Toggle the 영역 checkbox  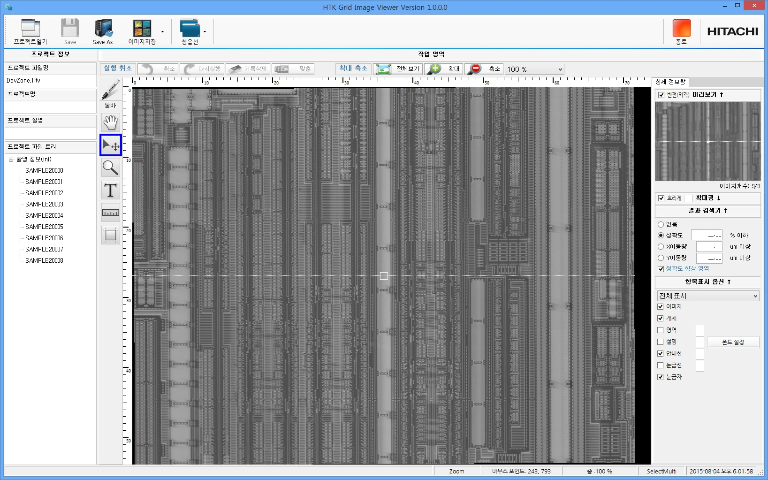pyautogui.click(x=661, y=330)
